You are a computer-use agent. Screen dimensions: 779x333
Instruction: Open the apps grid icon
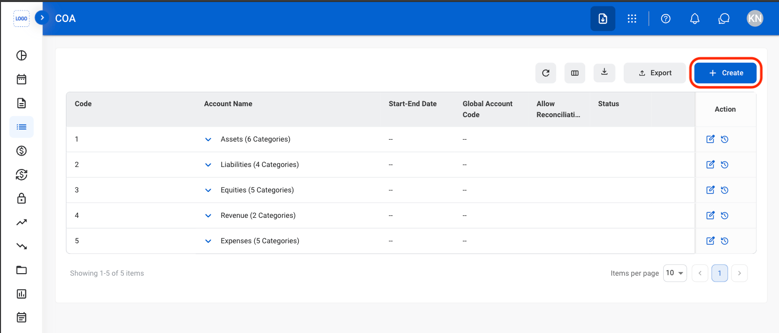tap(632, 19)
